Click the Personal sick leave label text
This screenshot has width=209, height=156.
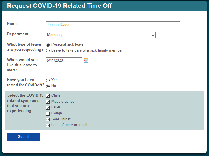point(67,44)
